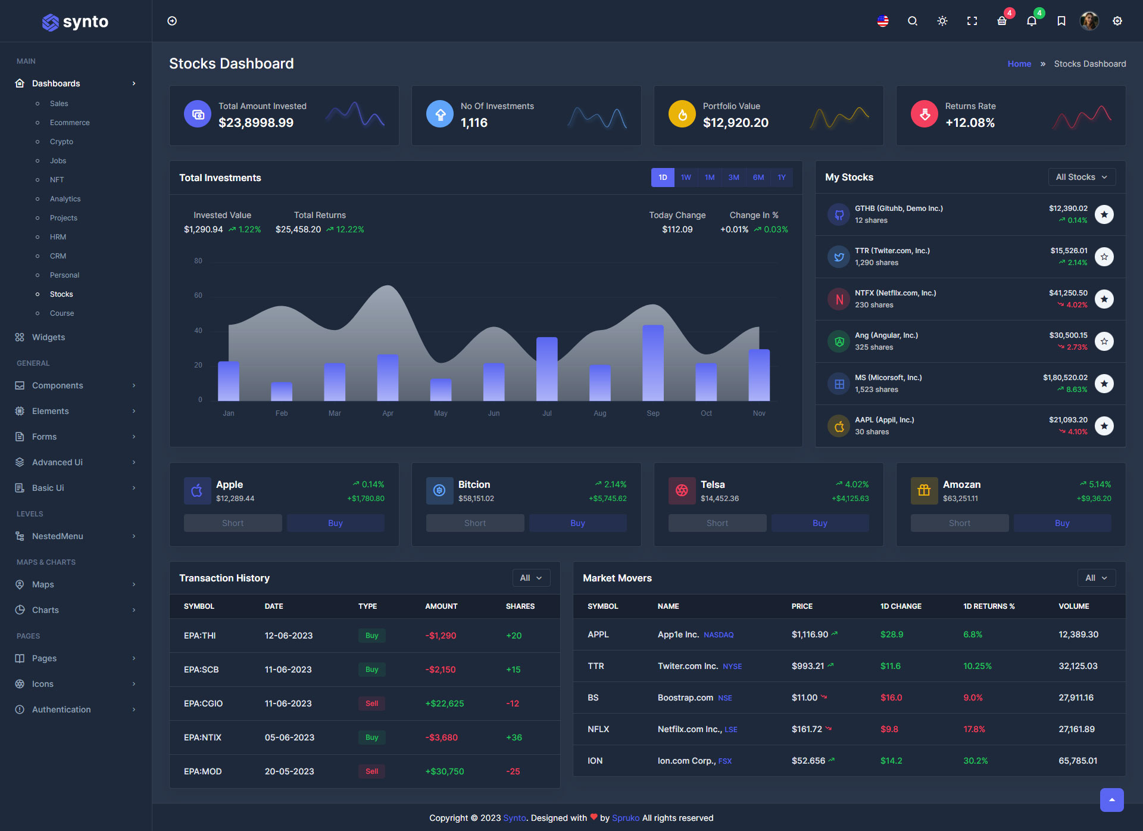Click the scroll-to-top button
This screenshot has height=831, width=1143.
(x=1111, y=799)
